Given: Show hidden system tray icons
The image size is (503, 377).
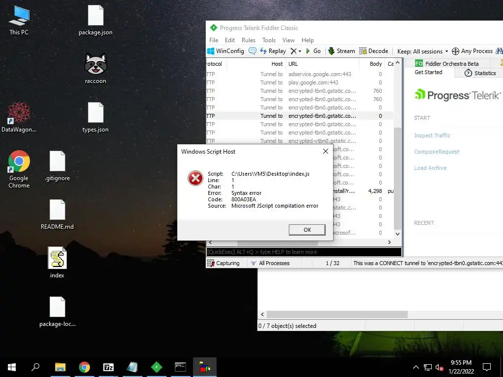Looking at the screenshot, I should click(x=416, y=367).
